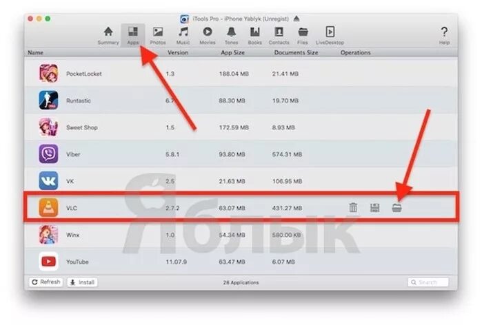This screenshot has width=482, height=325.
Task: Click the 106.95 MB documents size value
Action: pyautogui.click(x=287, y=181)
